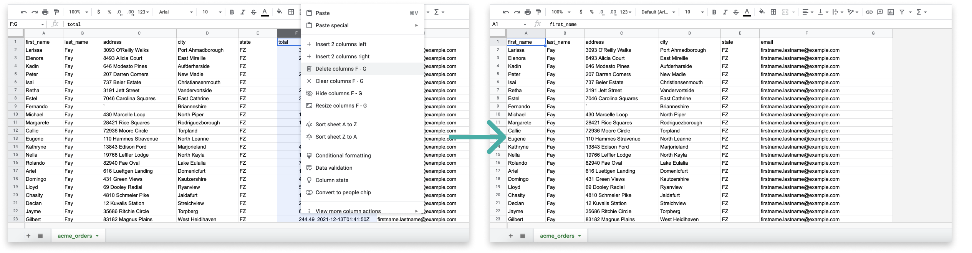Apply currency format in the right spreadsheet

coord(581,12)
